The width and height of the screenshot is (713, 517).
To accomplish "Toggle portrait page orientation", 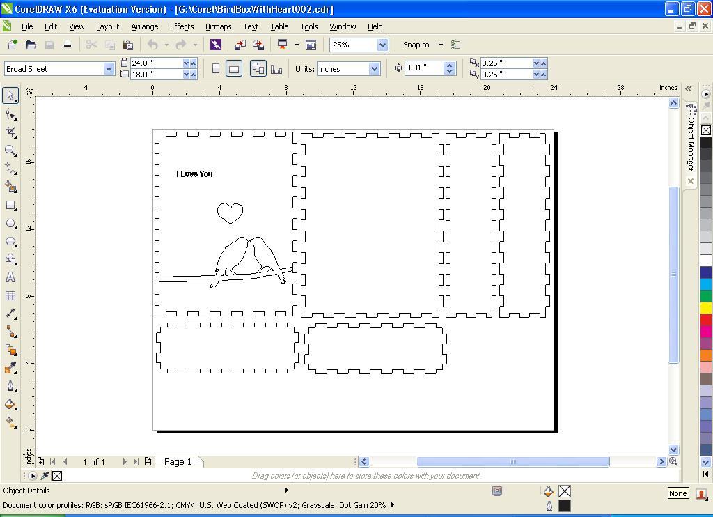I will (x=217, y=68).
